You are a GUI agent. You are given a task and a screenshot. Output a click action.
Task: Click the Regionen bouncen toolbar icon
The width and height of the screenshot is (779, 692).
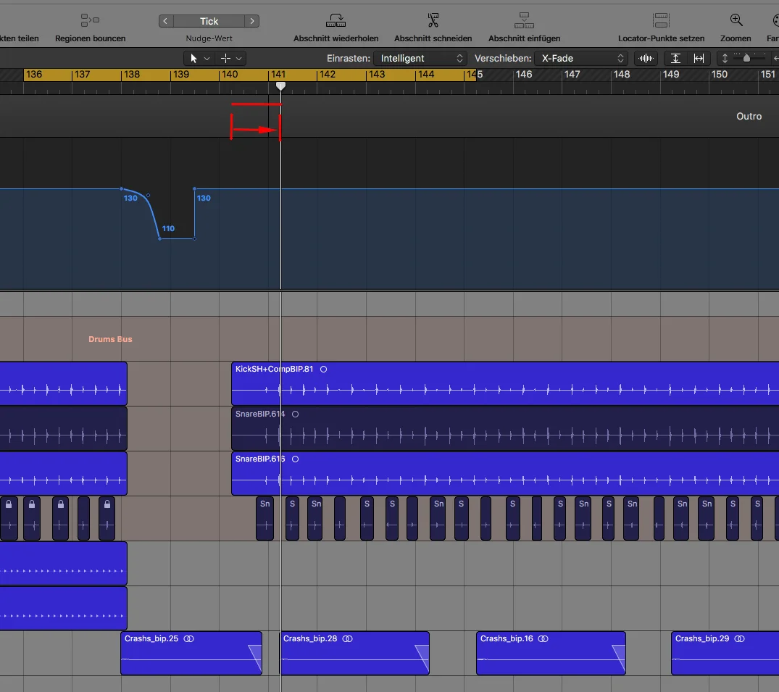90,20
